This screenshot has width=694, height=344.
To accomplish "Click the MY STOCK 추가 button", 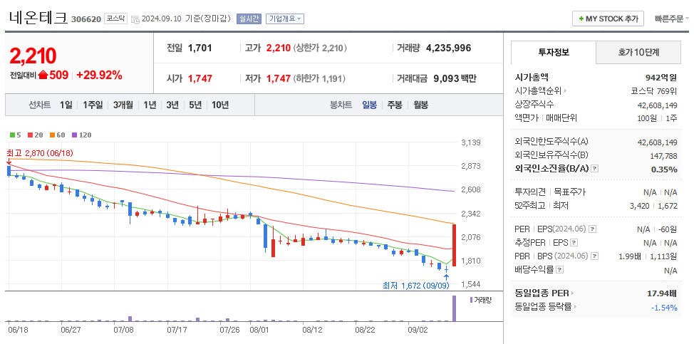I will 608,19.
